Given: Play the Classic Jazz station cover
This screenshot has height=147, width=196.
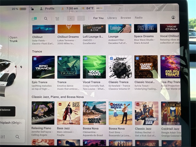Looking at the screenshot, I should (x=147, y=113).
